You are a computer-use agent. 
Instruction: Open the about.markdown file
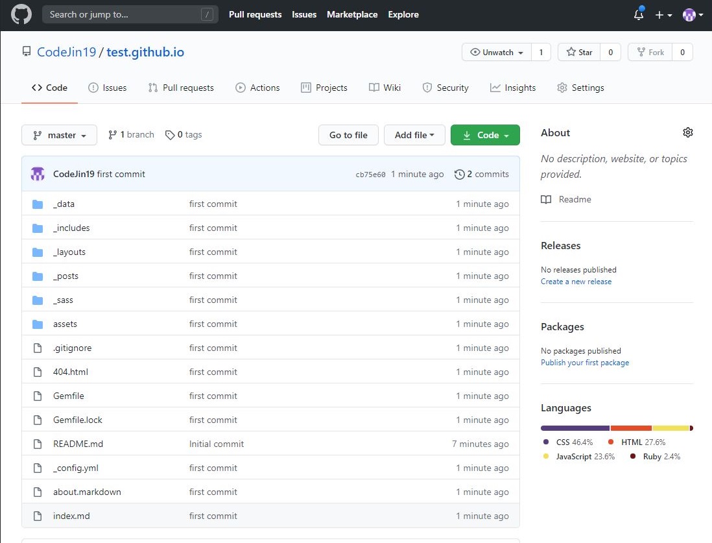(x=87, y=492)
